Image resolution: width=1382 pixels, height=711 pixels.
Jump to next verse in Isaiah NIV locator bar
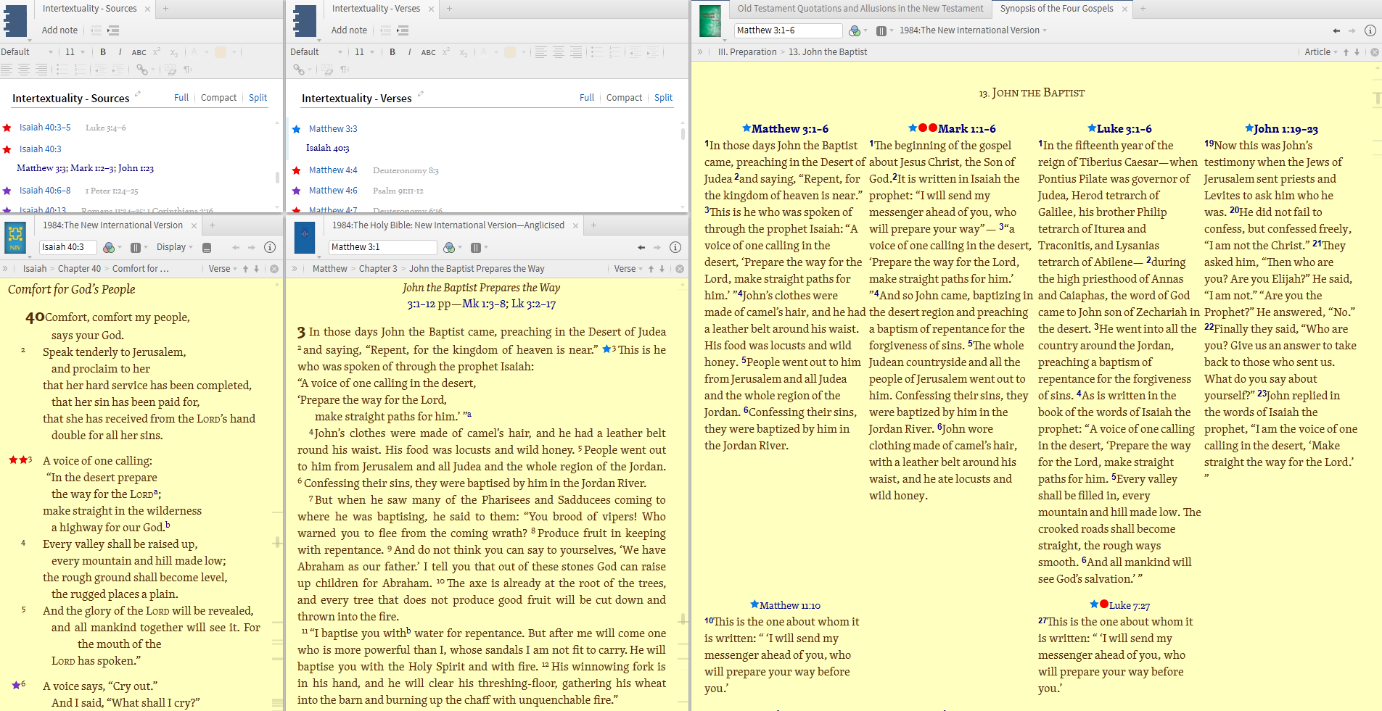tap(256, 269)
